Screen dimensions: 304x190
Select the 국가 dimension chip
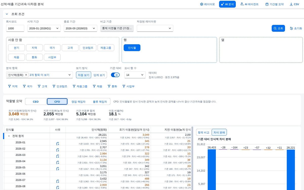[x=52, y=48]
